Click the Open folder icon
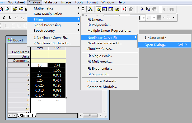The width and height of the screenshot is (192, 123). [x=15, y=9]
